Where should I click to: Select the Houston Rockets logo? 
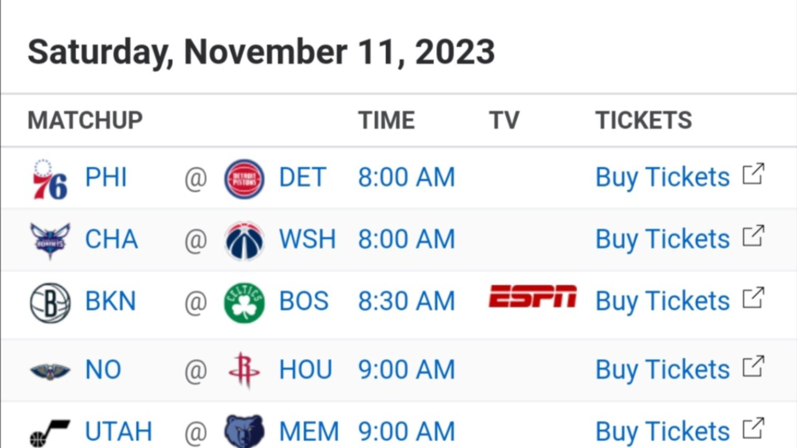pyautogui.click(x=244, y=370)
